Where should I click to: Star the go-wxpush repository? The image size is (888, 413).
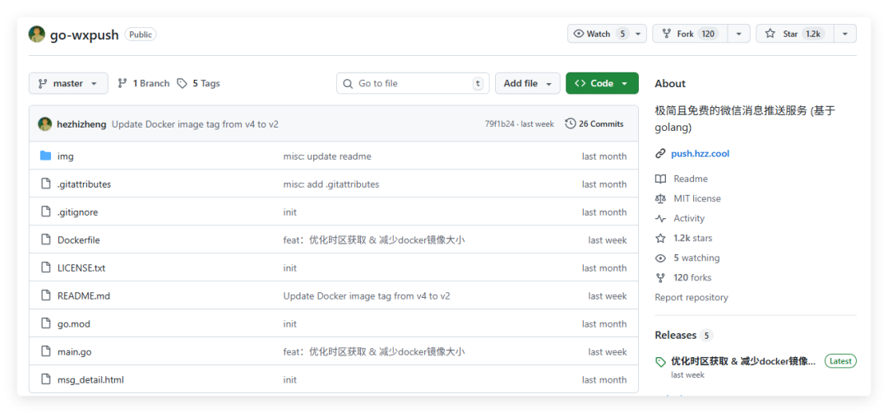795,34
